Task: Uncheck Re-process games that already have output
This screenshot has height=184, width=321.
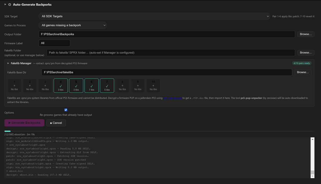Action: pos(66,110)
